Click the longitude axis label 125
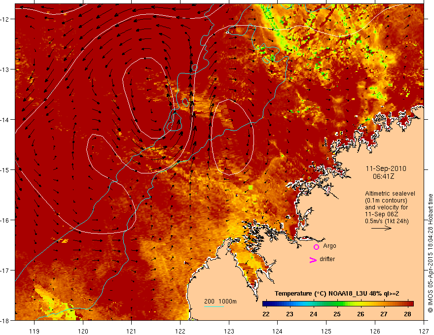The image size is (434, 335). tap(326, 331)
